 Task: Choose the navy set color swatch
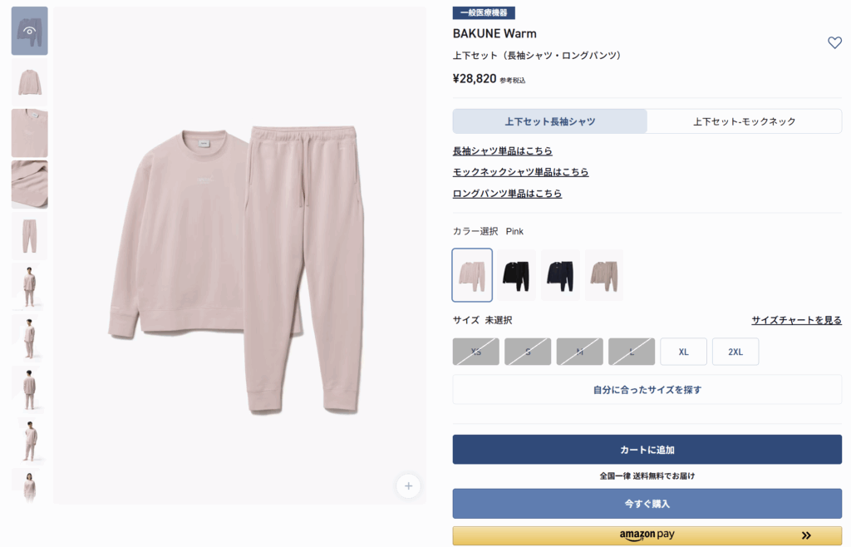[x=560, y=275]
